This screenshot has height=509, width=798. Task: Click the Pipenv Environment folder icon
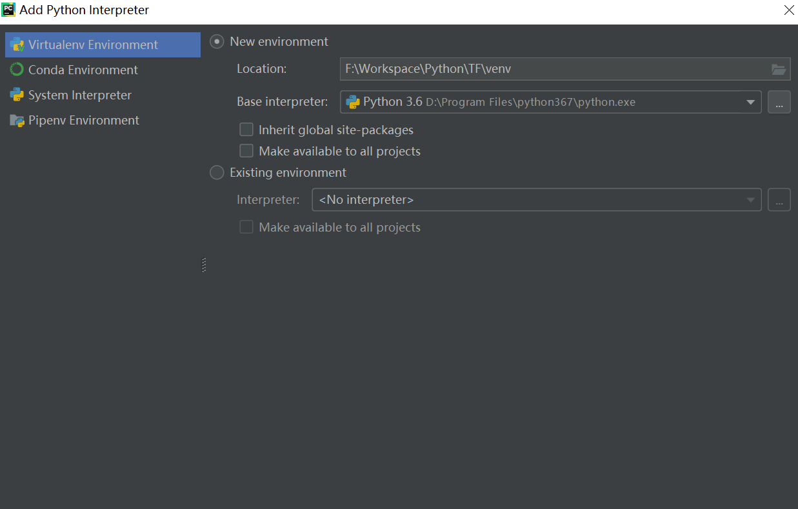[x=17, y=120]
